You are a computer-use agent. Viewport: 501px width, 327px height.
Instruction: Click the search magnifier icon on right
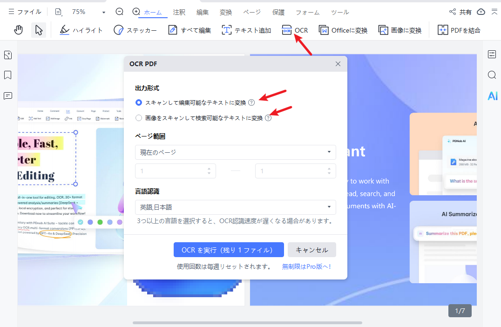[492, 75]
